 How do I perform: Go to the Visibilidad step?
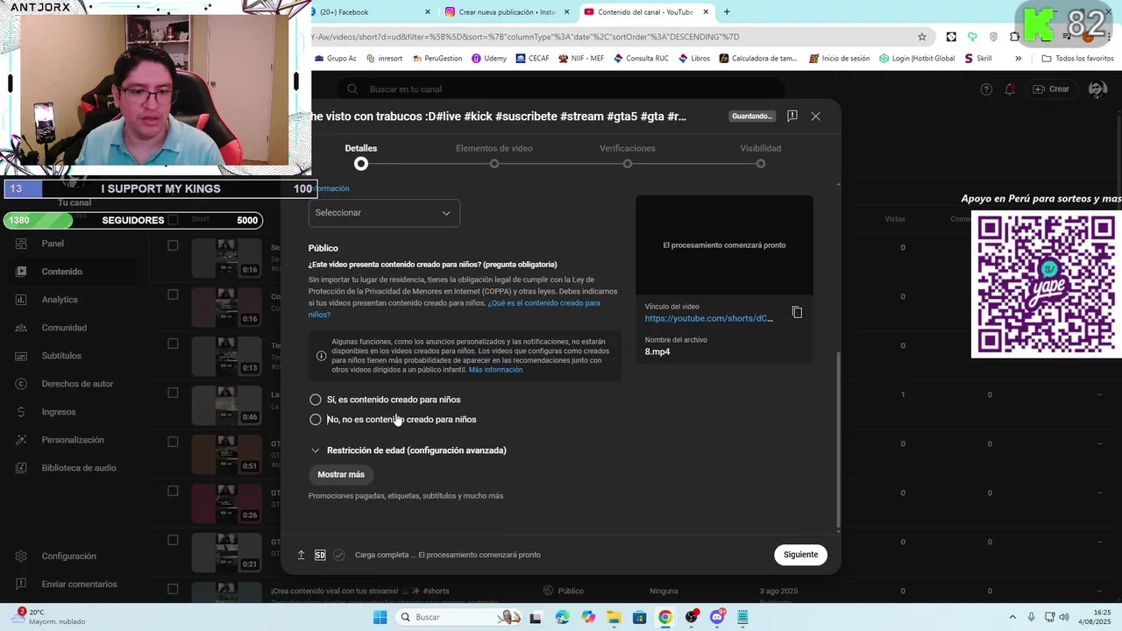pos(761,156)
